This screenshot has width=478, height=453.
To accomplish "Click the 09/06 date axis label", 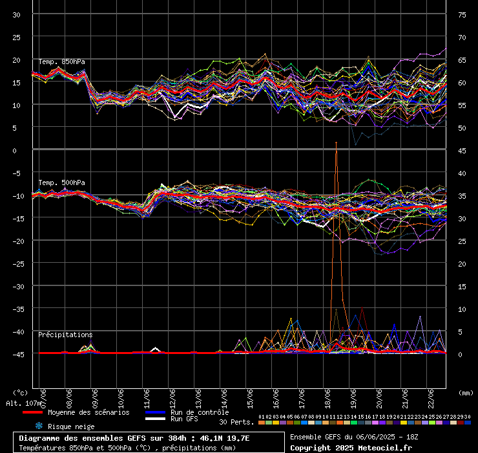I will click(x=95, y=399).
